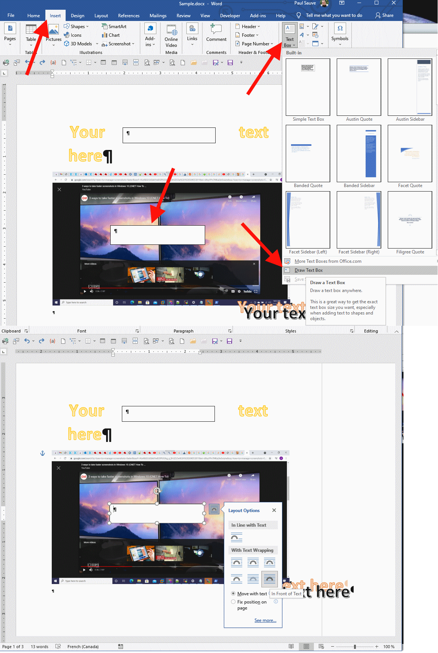Viewport: 438px width, 653px height.
Task: Click the 100 % zoom level text
Action: [389, 647]
